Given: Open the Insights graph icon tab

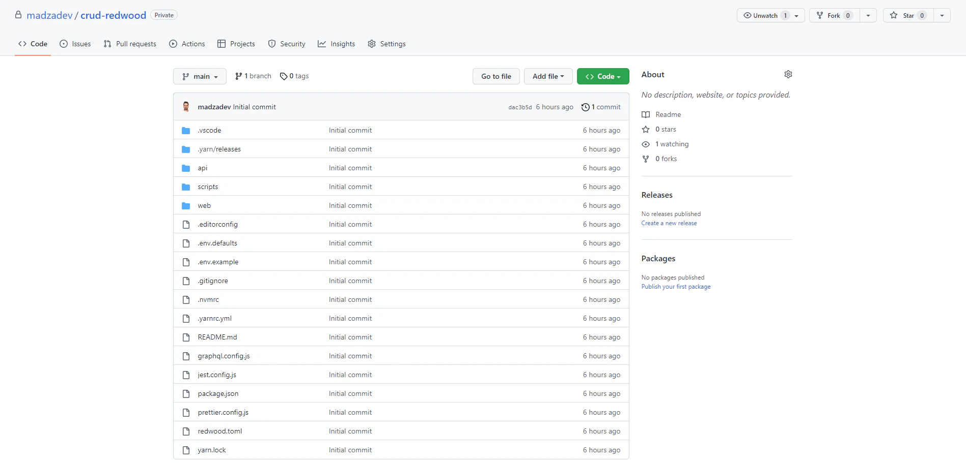Looking at the screenshot, I should point(321,44).
